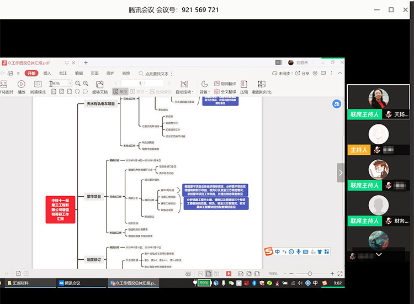Toggle 单页 single page view

pyautogui.click(x=120, y=92)
